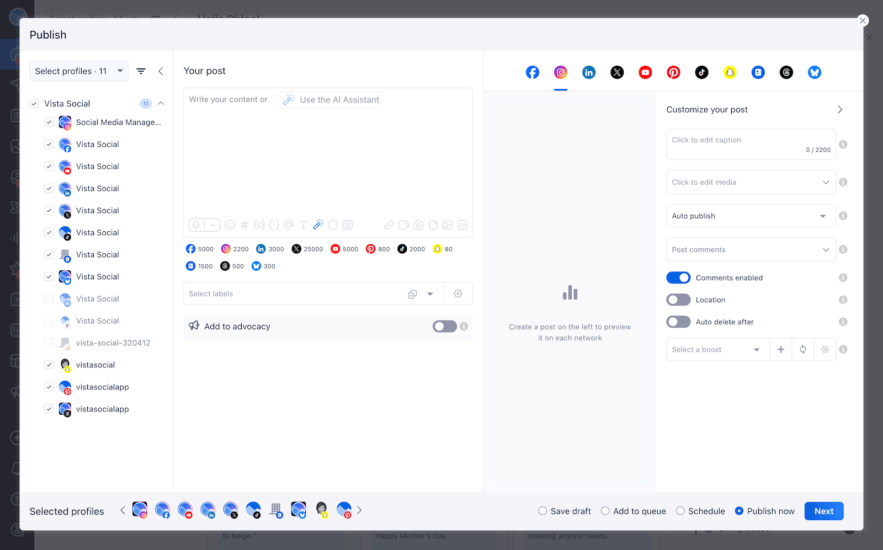The width and height of the screenshot is (883, 550).
Task: Click the filter profiles icon
Action: [141, 71]
